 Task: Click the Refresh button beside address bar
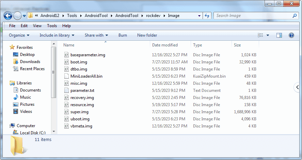pos(207,16)
